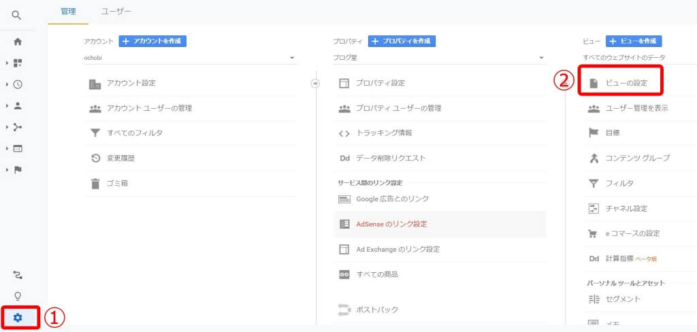Open Behavior window icon in sidebar

(x=18, y=148)
